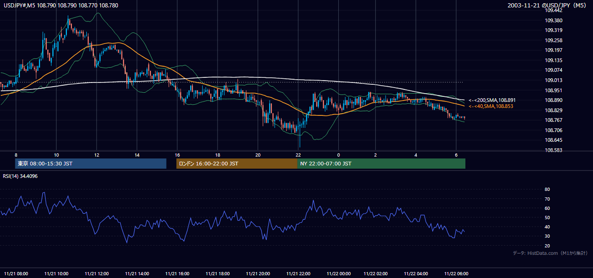The width and height of the screenshot is (593, 278).
Task: Click hour marker 8 under the price chart
Action: point(16,155)
